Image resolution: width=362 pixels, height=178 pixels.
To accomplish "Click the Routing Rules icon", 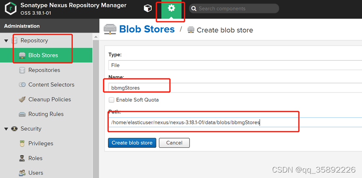I will point(22,114).
